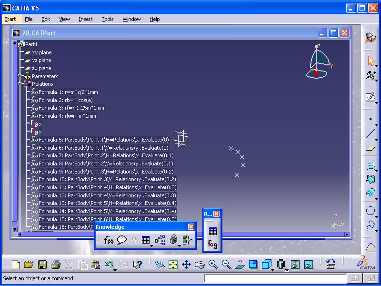Select the Line tool in right toolbar
Viewport: 381px width, 286px height.
click(x=371, y=134)
